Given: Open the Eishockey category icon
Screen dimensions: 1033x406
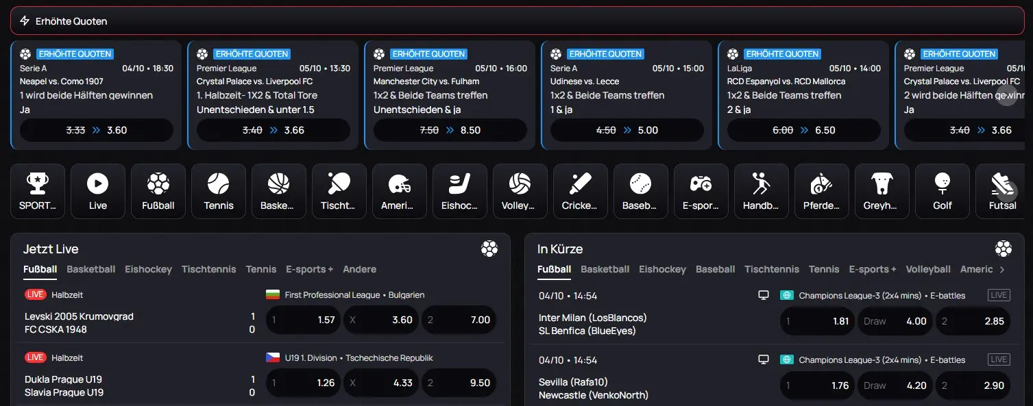Looking at the screenshot, I should 460,191.
